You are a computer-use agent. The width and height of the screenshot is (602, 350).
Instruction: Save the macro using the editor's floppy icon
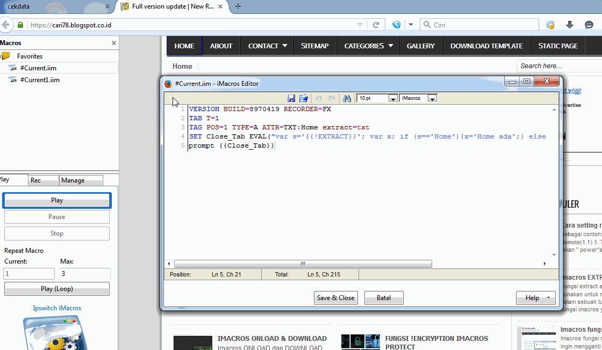291,98
